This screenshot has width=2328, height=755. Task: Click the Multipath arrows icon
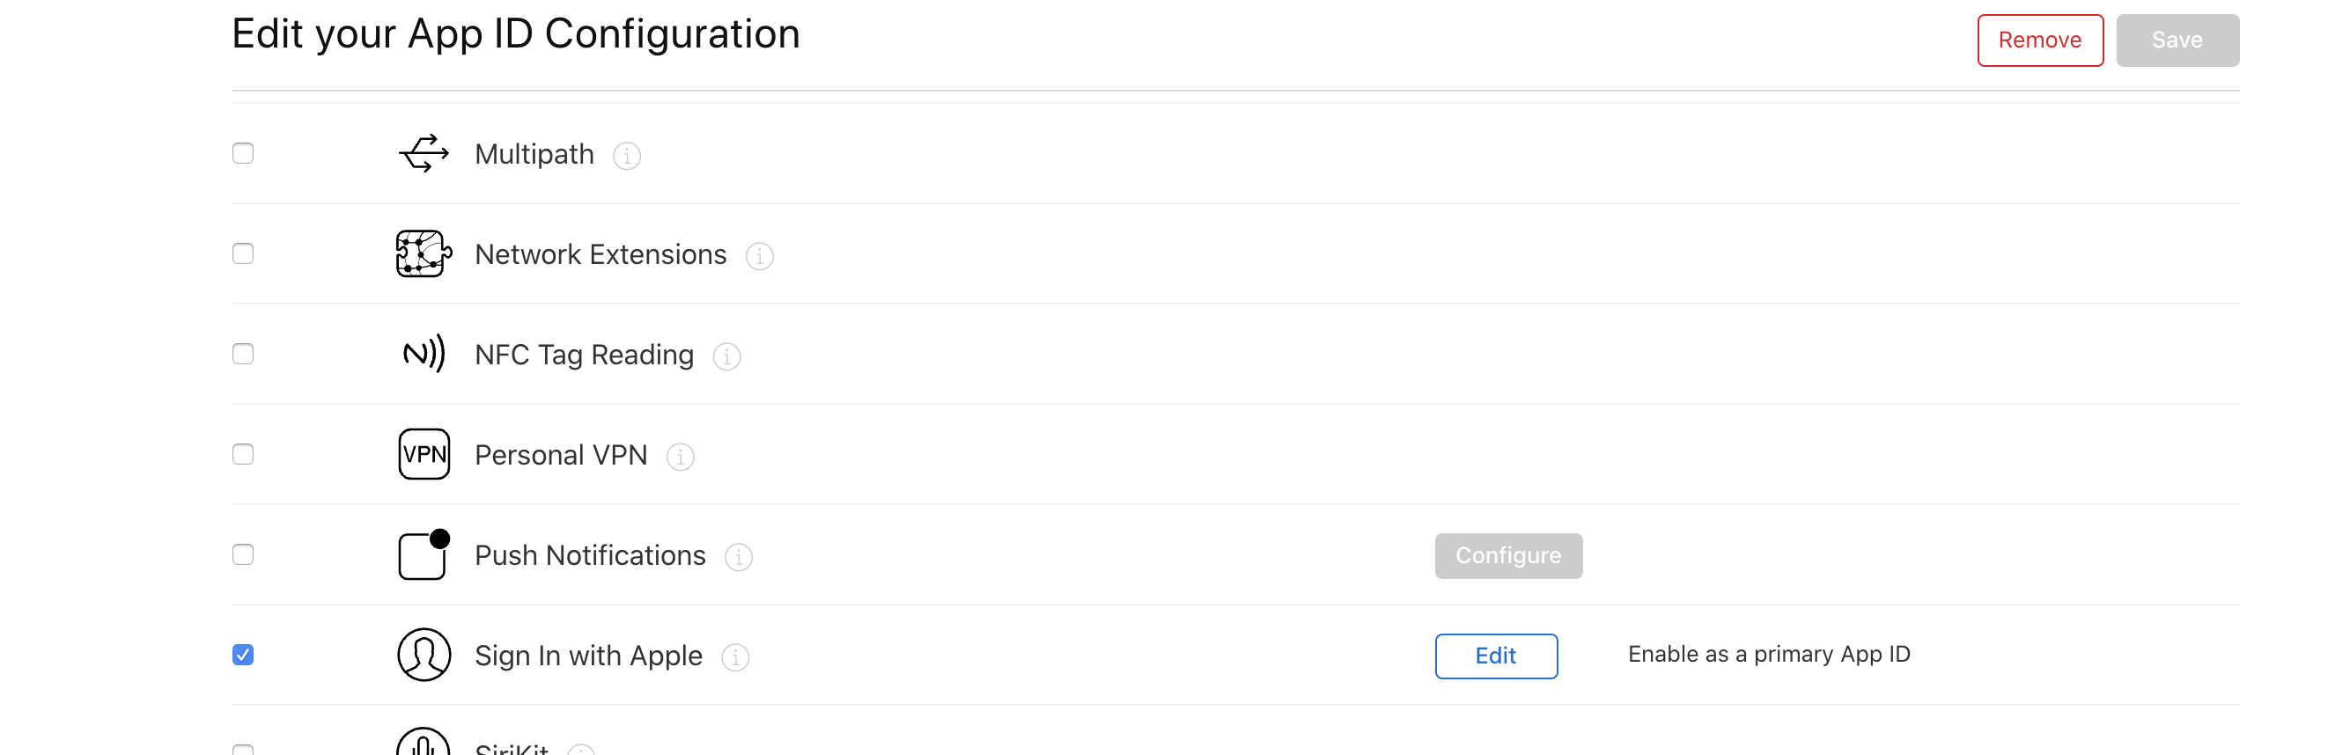(x=424, y=153)
